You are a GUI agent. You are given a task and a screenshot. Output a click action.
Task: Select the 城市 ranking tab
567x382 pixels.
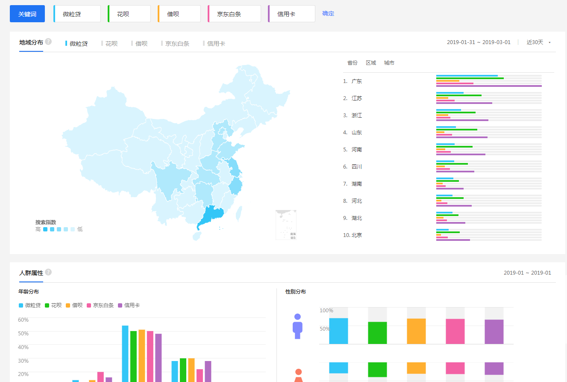click(389, 63)
